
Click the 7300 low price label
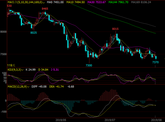[x=89, y=65]
